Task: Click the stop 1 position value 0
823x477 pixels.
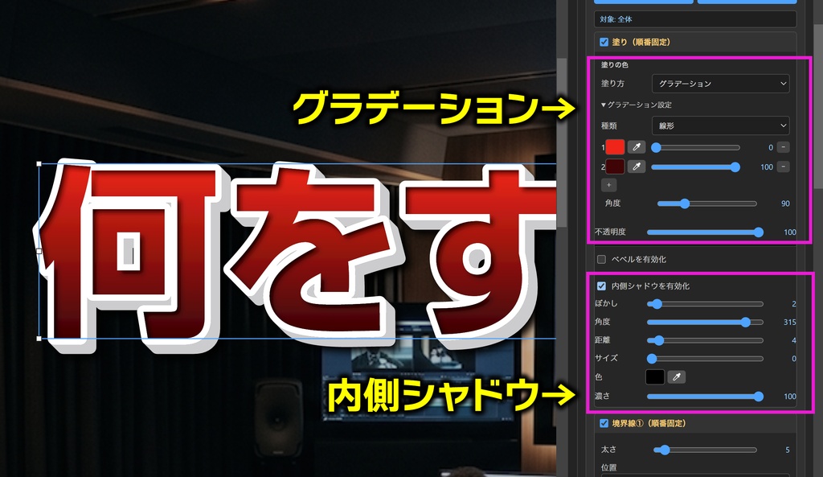Action: click(771, 148)
